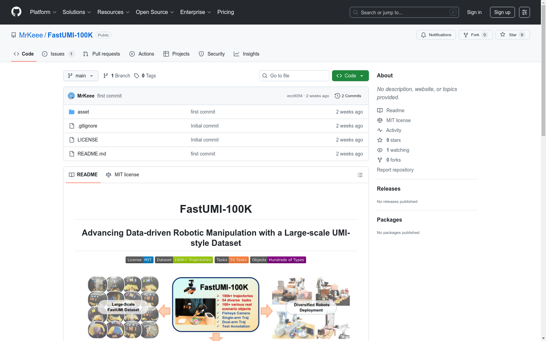Expand the Enterprise menu
Viewport: 546px width, 341px height.
[196, 12]
